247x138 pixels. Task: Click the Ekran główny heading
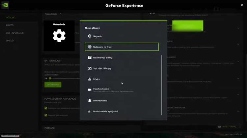(92, 28)
